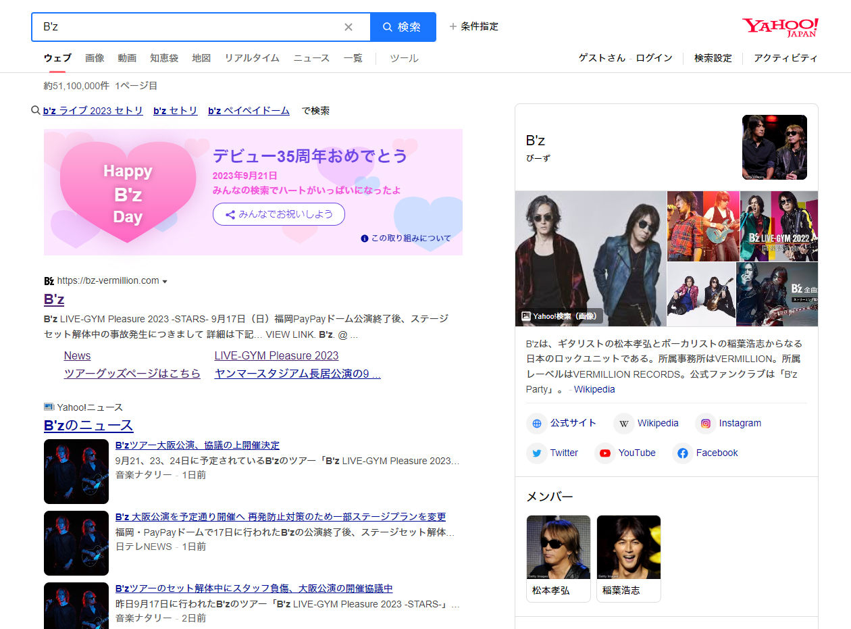The image size is (851, 629).
Task: Open the Yahoo!検索（画像）label on photo
Action: coord(560,316)
